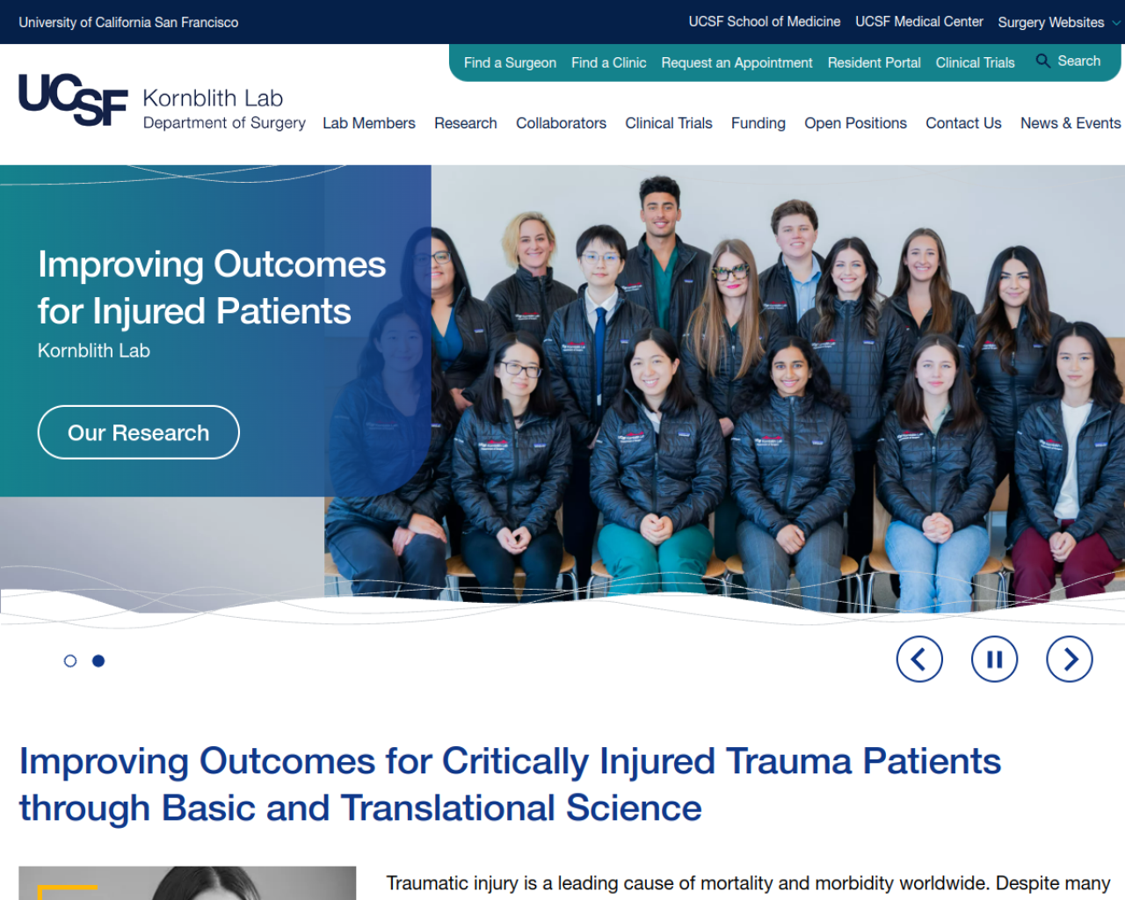Open the Research menu item
Viewport: 1125px width, 900px height.
click(466, 123)
